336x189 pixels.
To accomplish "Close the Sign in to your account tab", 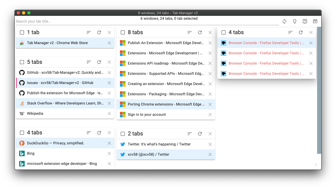I will pyautogui.click(x=210, y=115).
